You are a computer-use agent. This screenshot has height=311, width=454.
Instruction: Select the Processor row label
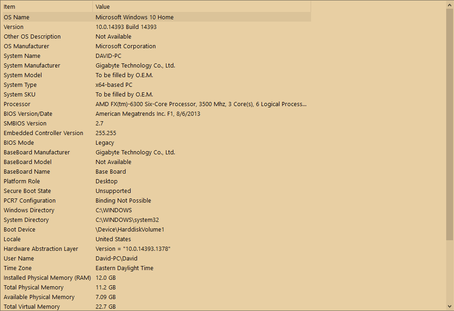[17, 104]
